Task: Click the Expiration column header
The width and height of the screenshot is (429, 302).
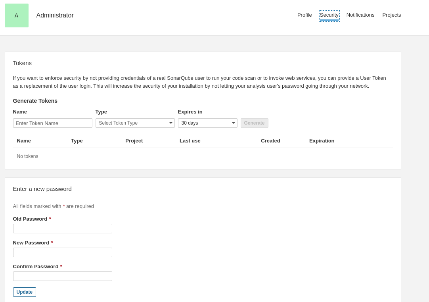Action: [x=322, y=140]
